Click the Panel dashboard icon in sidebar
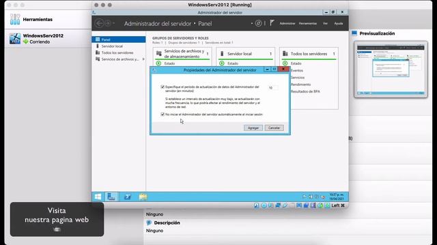 pyautogui.click(x=98, y=39)
